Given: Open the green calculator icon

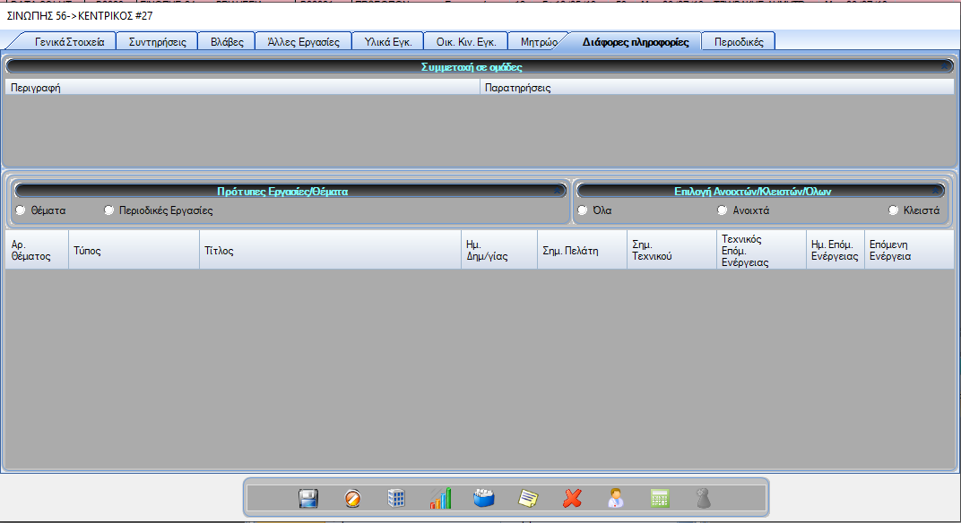Looking at the screenshot, I should coord(661,499).
